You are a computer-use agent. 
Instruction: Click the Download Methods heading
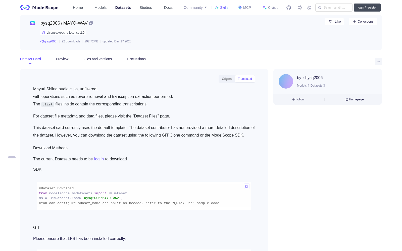(50, 148)
